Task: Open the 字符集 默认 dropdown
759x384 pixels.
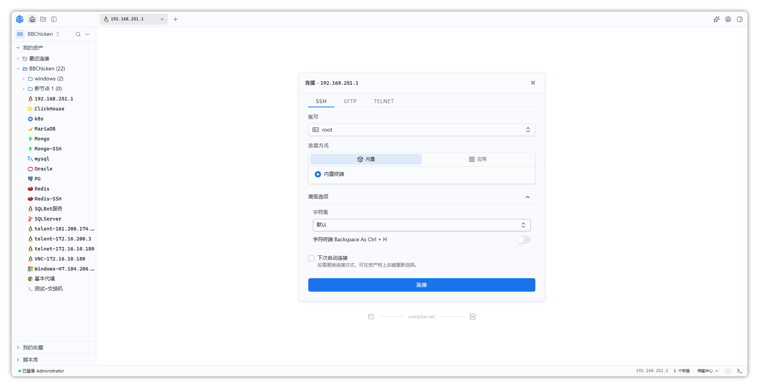Action: pos(422,225)
